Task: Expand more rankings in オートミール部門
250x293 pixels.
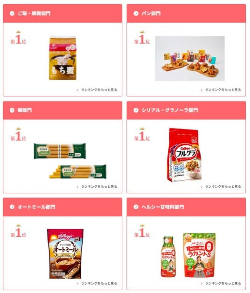Action: [97, 284]
